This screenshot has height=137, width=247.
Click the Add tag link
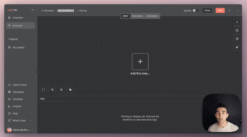[82, 11]
